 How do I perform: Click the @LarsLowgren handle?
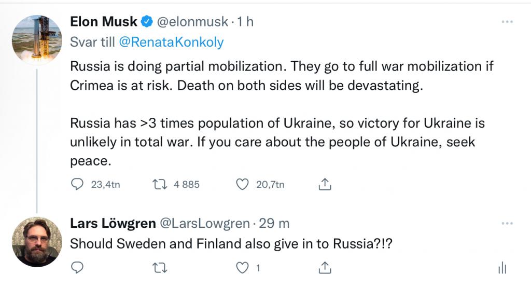(206, 224)
